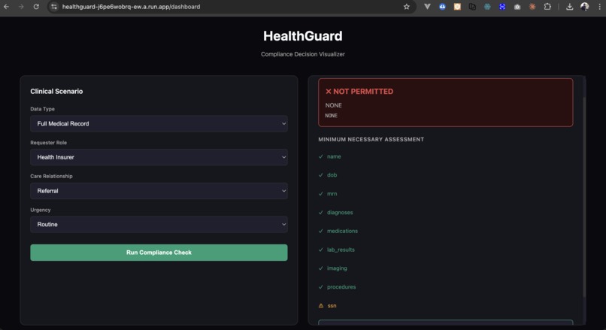Click the checkmark next to medications
The width and height of the screenshot is (606, 330).
coord(321,231)
